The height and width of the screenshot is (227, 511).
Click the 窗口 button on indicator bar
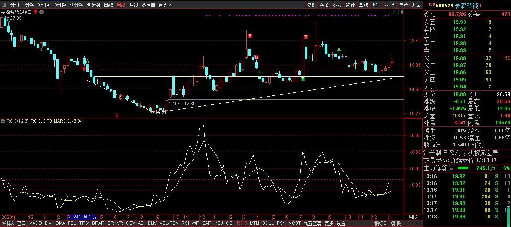pos(22,223)
